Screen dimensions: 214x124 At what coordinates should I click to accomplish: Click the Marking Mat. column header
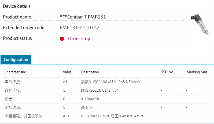pyautogui.click(x=197, y=72)
